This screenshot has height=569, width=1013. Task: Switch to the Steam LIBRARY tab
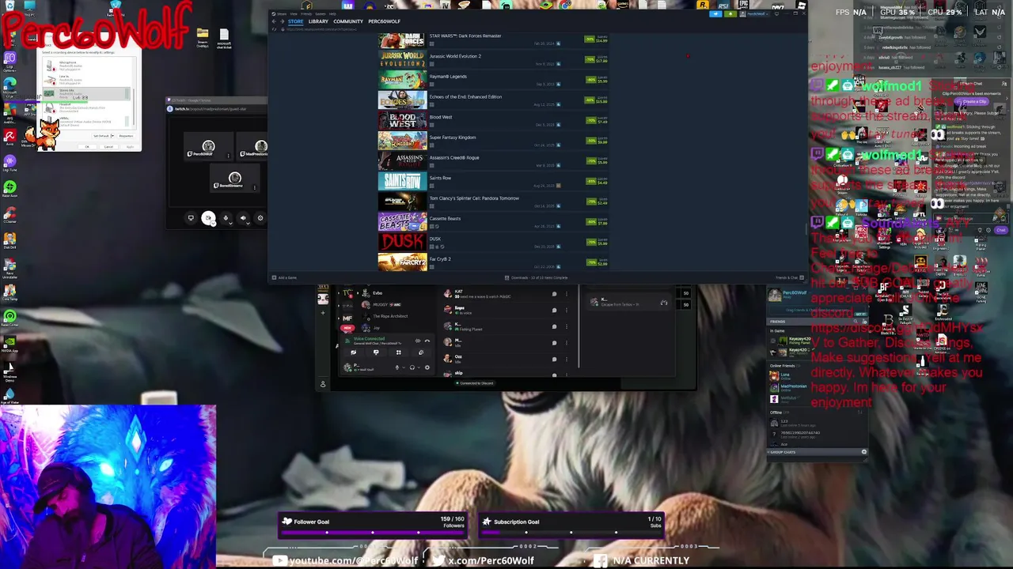click(318, 21)
